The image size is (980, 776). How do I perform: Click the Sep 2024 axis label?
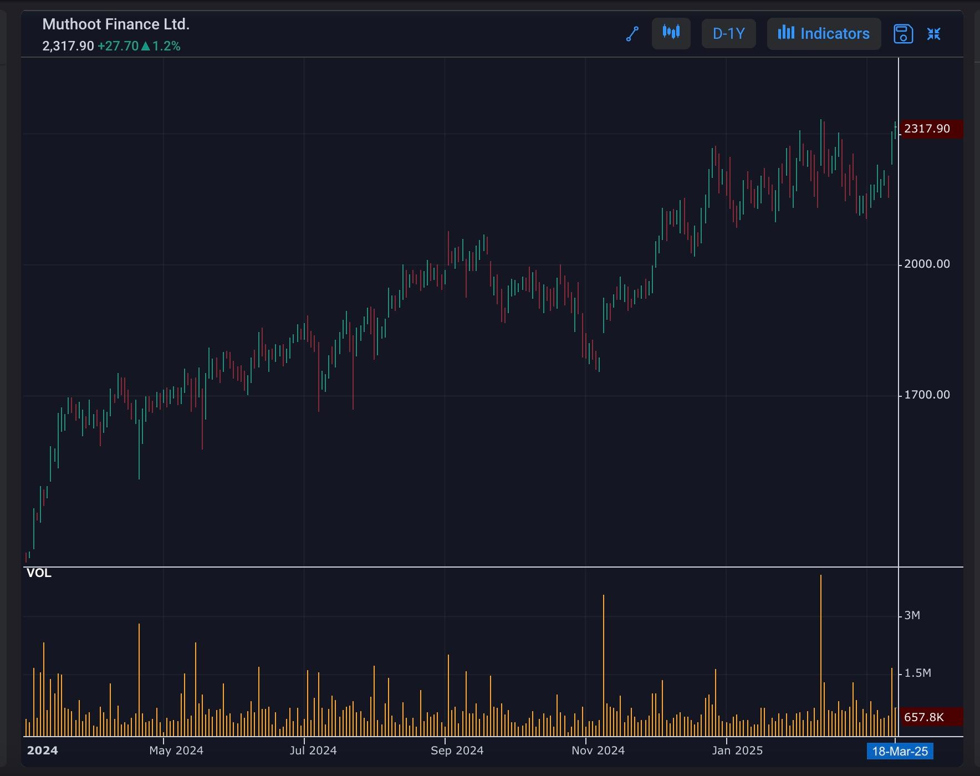[x=457, y=751]
